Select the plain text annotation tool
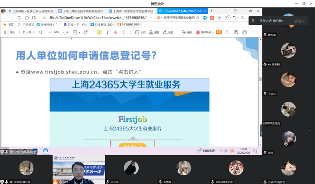The image size is (315, 184). pos(124,33)
